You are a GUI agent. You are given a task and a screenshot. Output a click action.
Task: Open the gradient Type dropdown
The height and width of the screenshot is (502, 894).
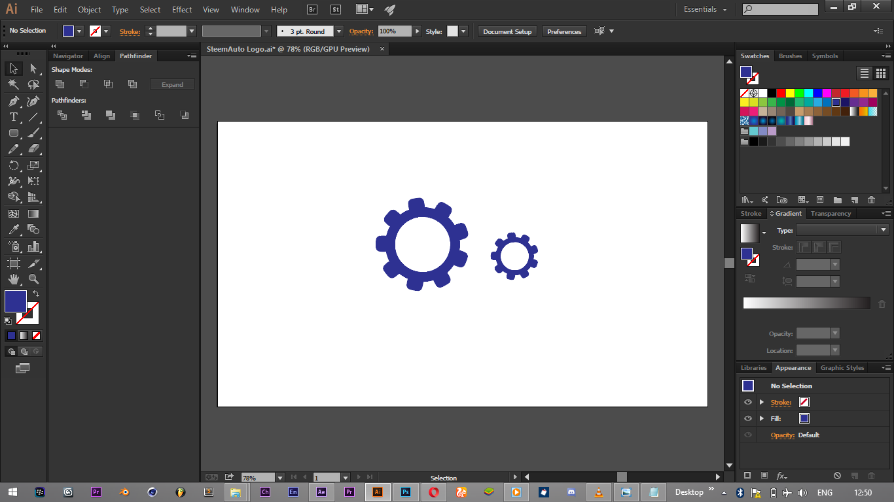point(842,230)
